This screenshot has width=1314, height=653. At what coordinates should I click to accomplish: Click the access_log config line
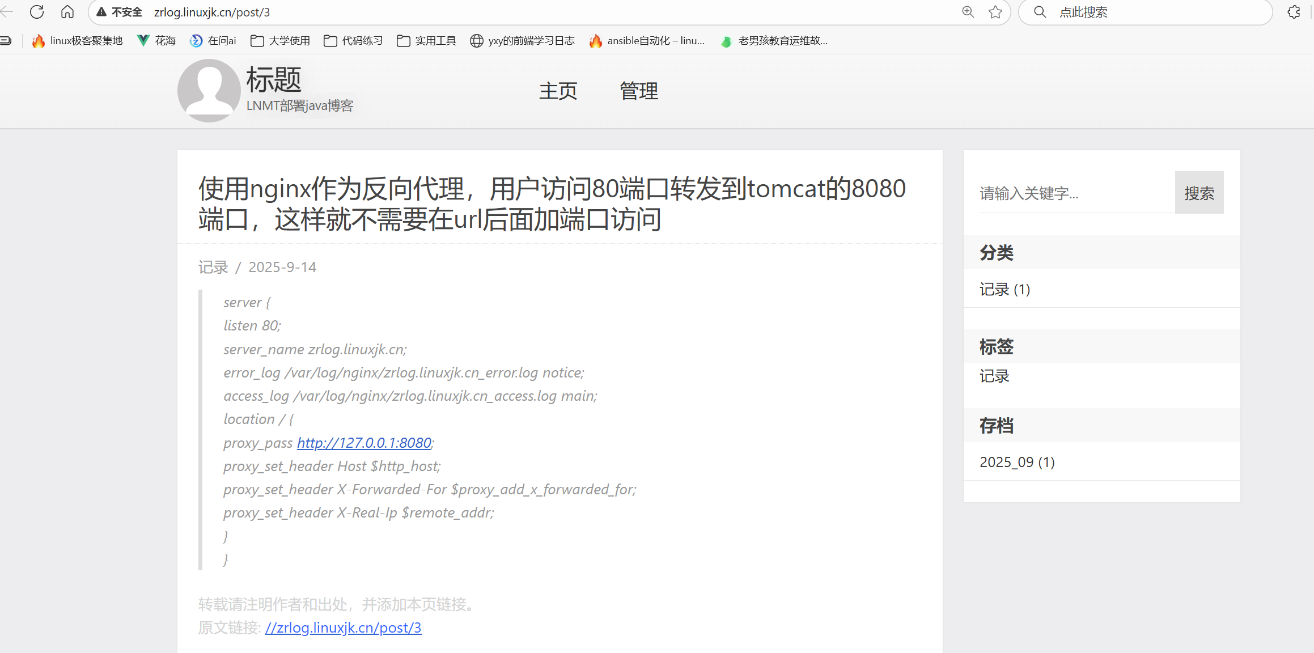click(x=410, y=396)
